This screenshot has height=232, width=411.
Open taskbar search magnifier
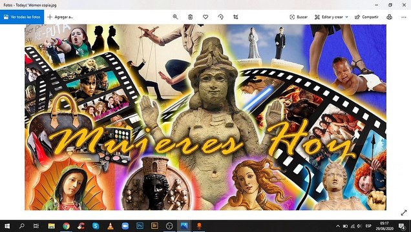click(x=22, y=226)
